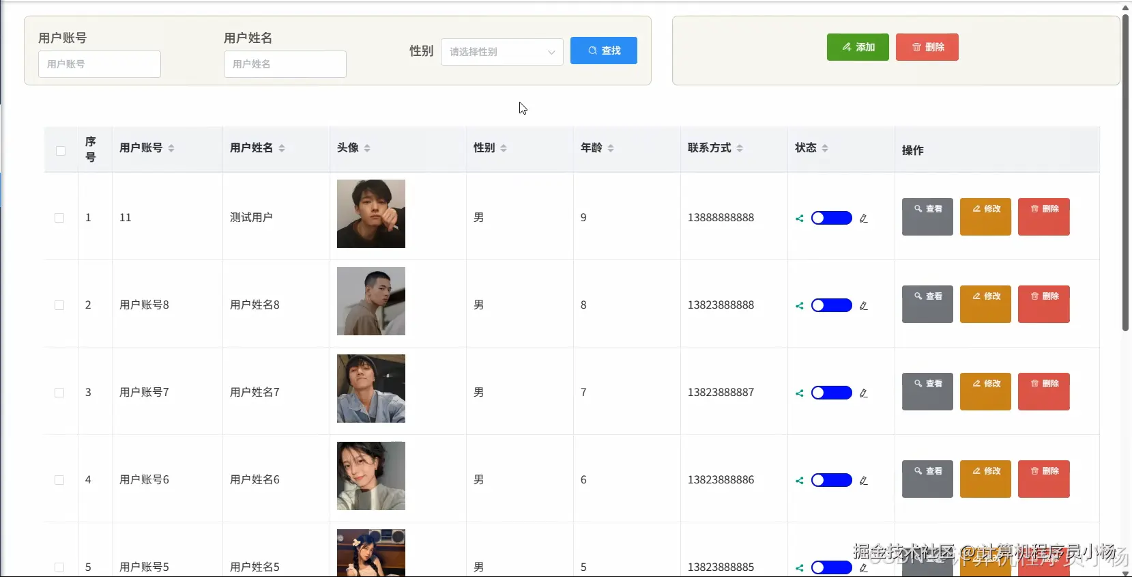Click status edit pencil icon for 测试用户
The image size is (1132, 577).
click(x=864, y=219)
